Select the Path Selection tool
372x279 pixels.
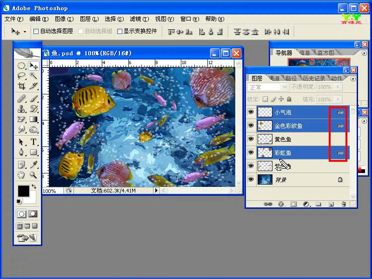point(21,142)
